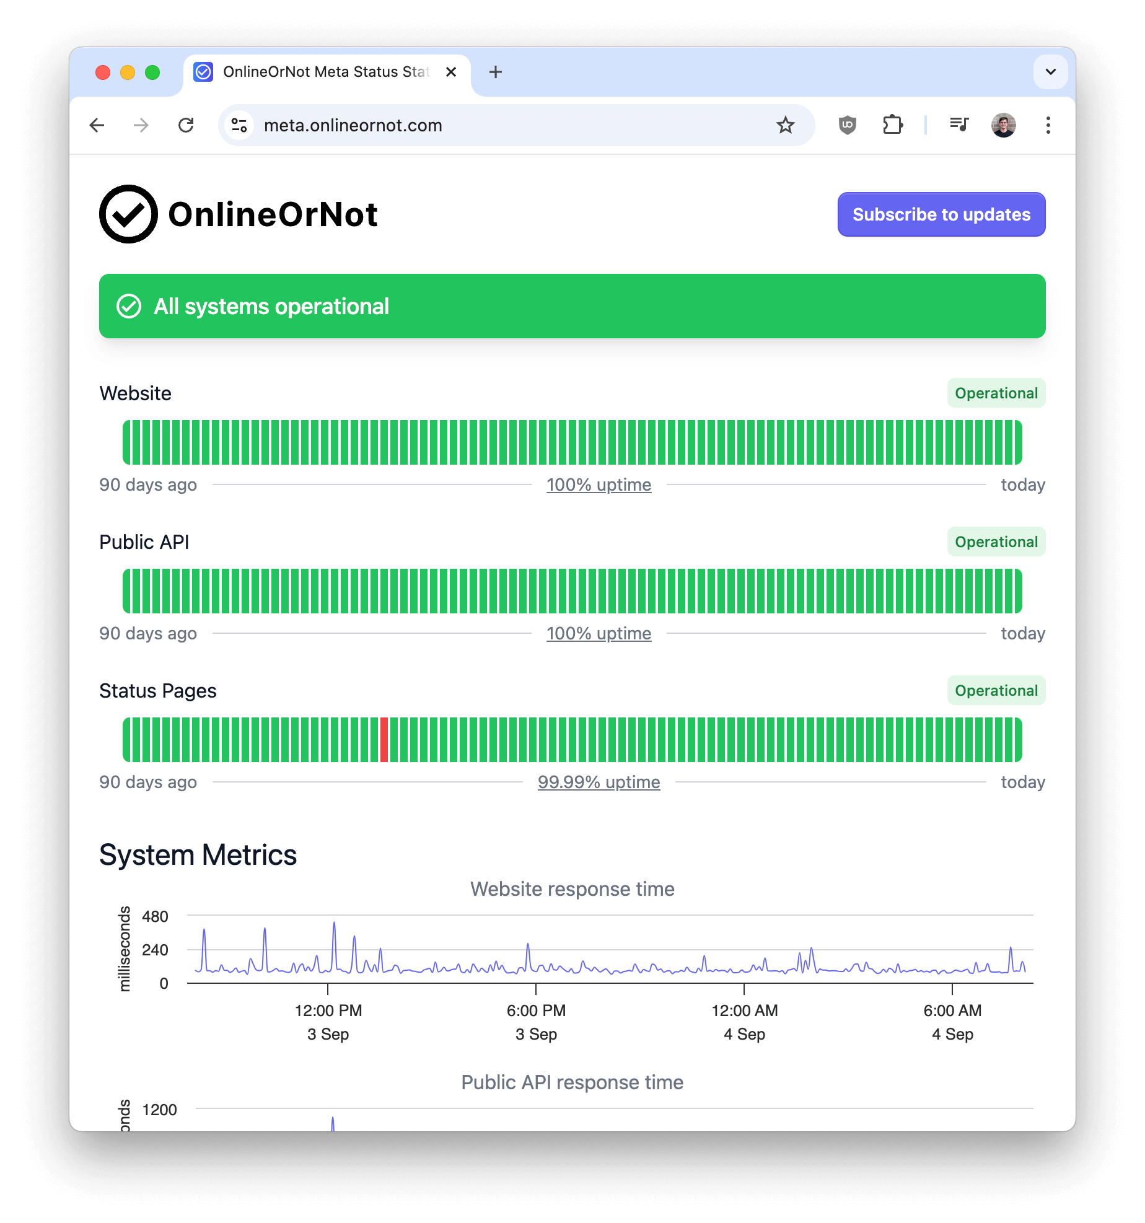The width and height of the screenshot is (1145, 1223).
Task: Click the OnlineOrNot checkmark logo
Action: [x=128, y=214]
